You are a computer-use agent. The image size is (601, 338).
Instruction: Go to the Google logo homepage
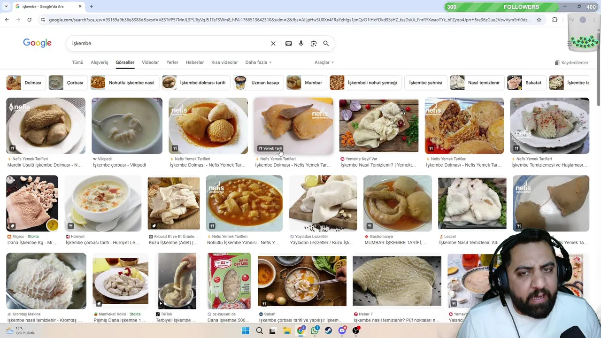pos(37,43)
